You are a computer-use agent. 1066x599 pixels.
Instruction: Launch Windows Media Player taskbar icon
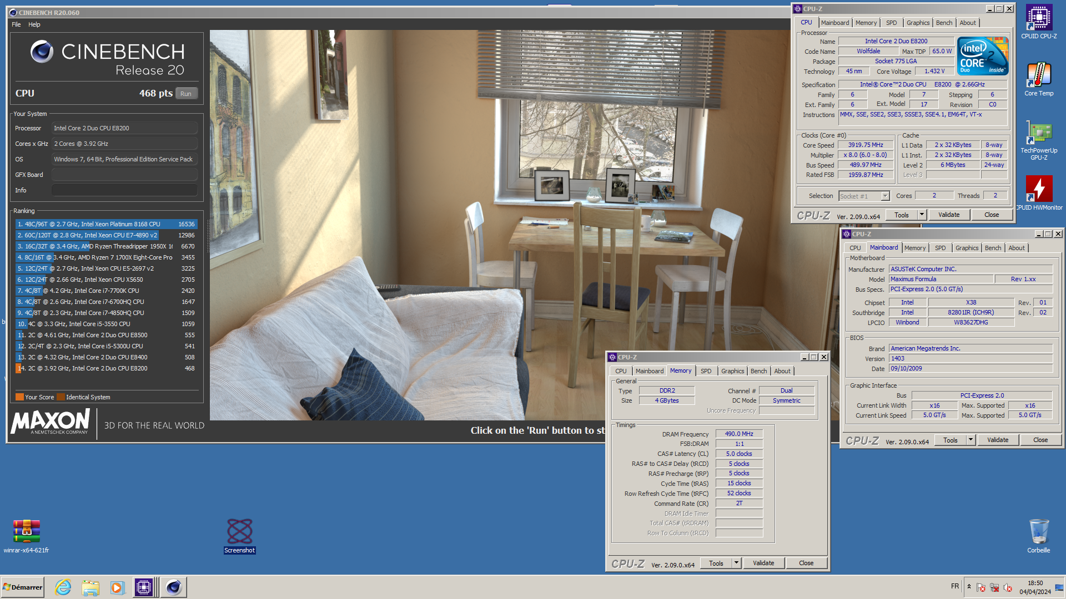(117, 587)
